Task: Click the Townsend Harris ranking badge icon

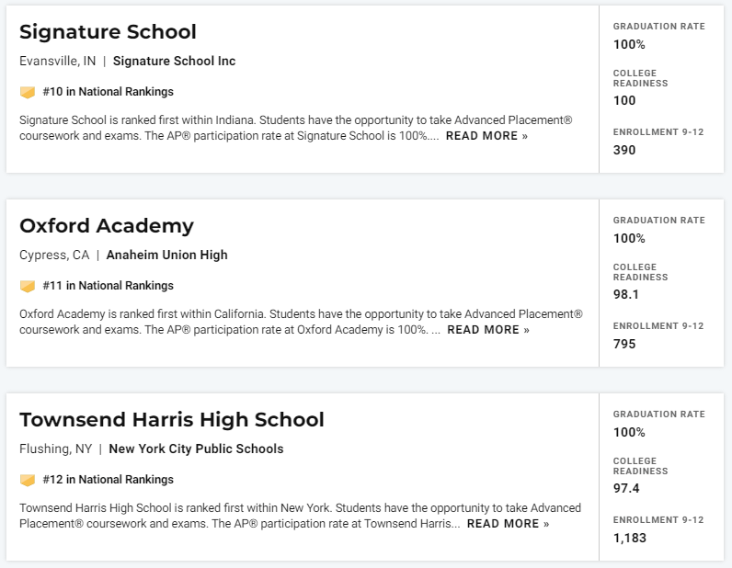Action: pos(28,480)
